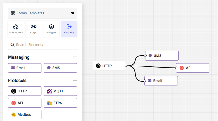The image size is (218, 121).
Task: Choose the Modbus protocol element
Action: (25, 115)
